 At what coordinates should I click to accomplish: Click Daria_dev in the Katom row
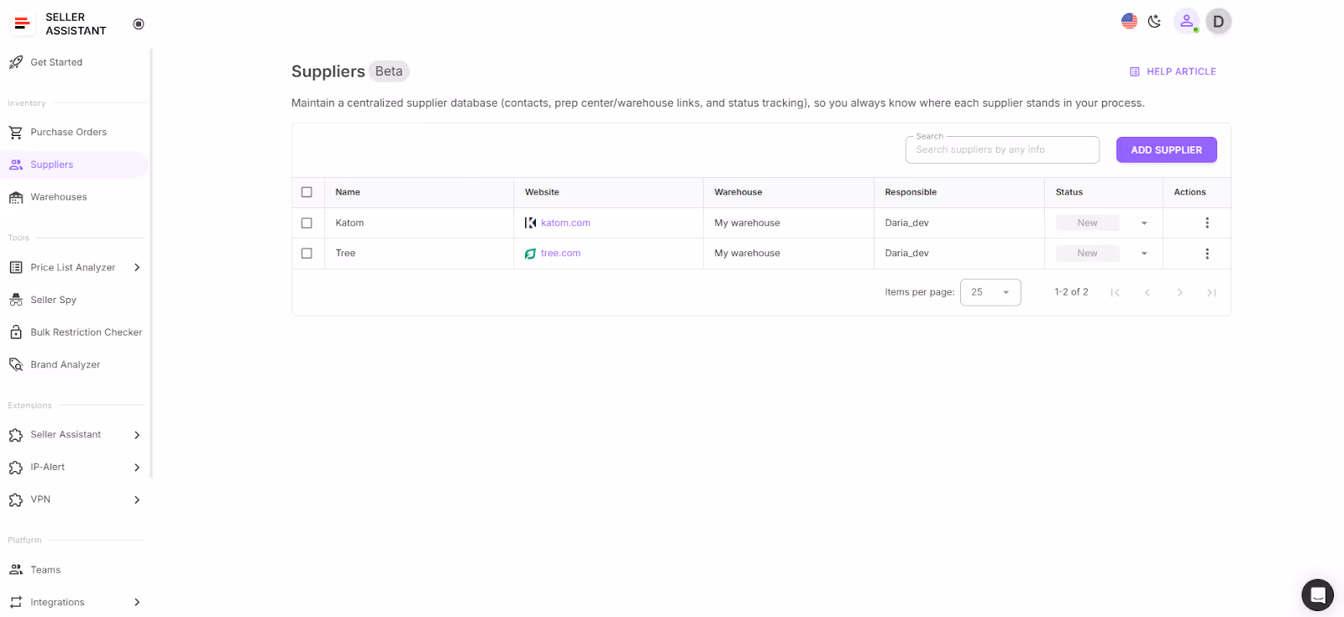click(x=906, y=223)
